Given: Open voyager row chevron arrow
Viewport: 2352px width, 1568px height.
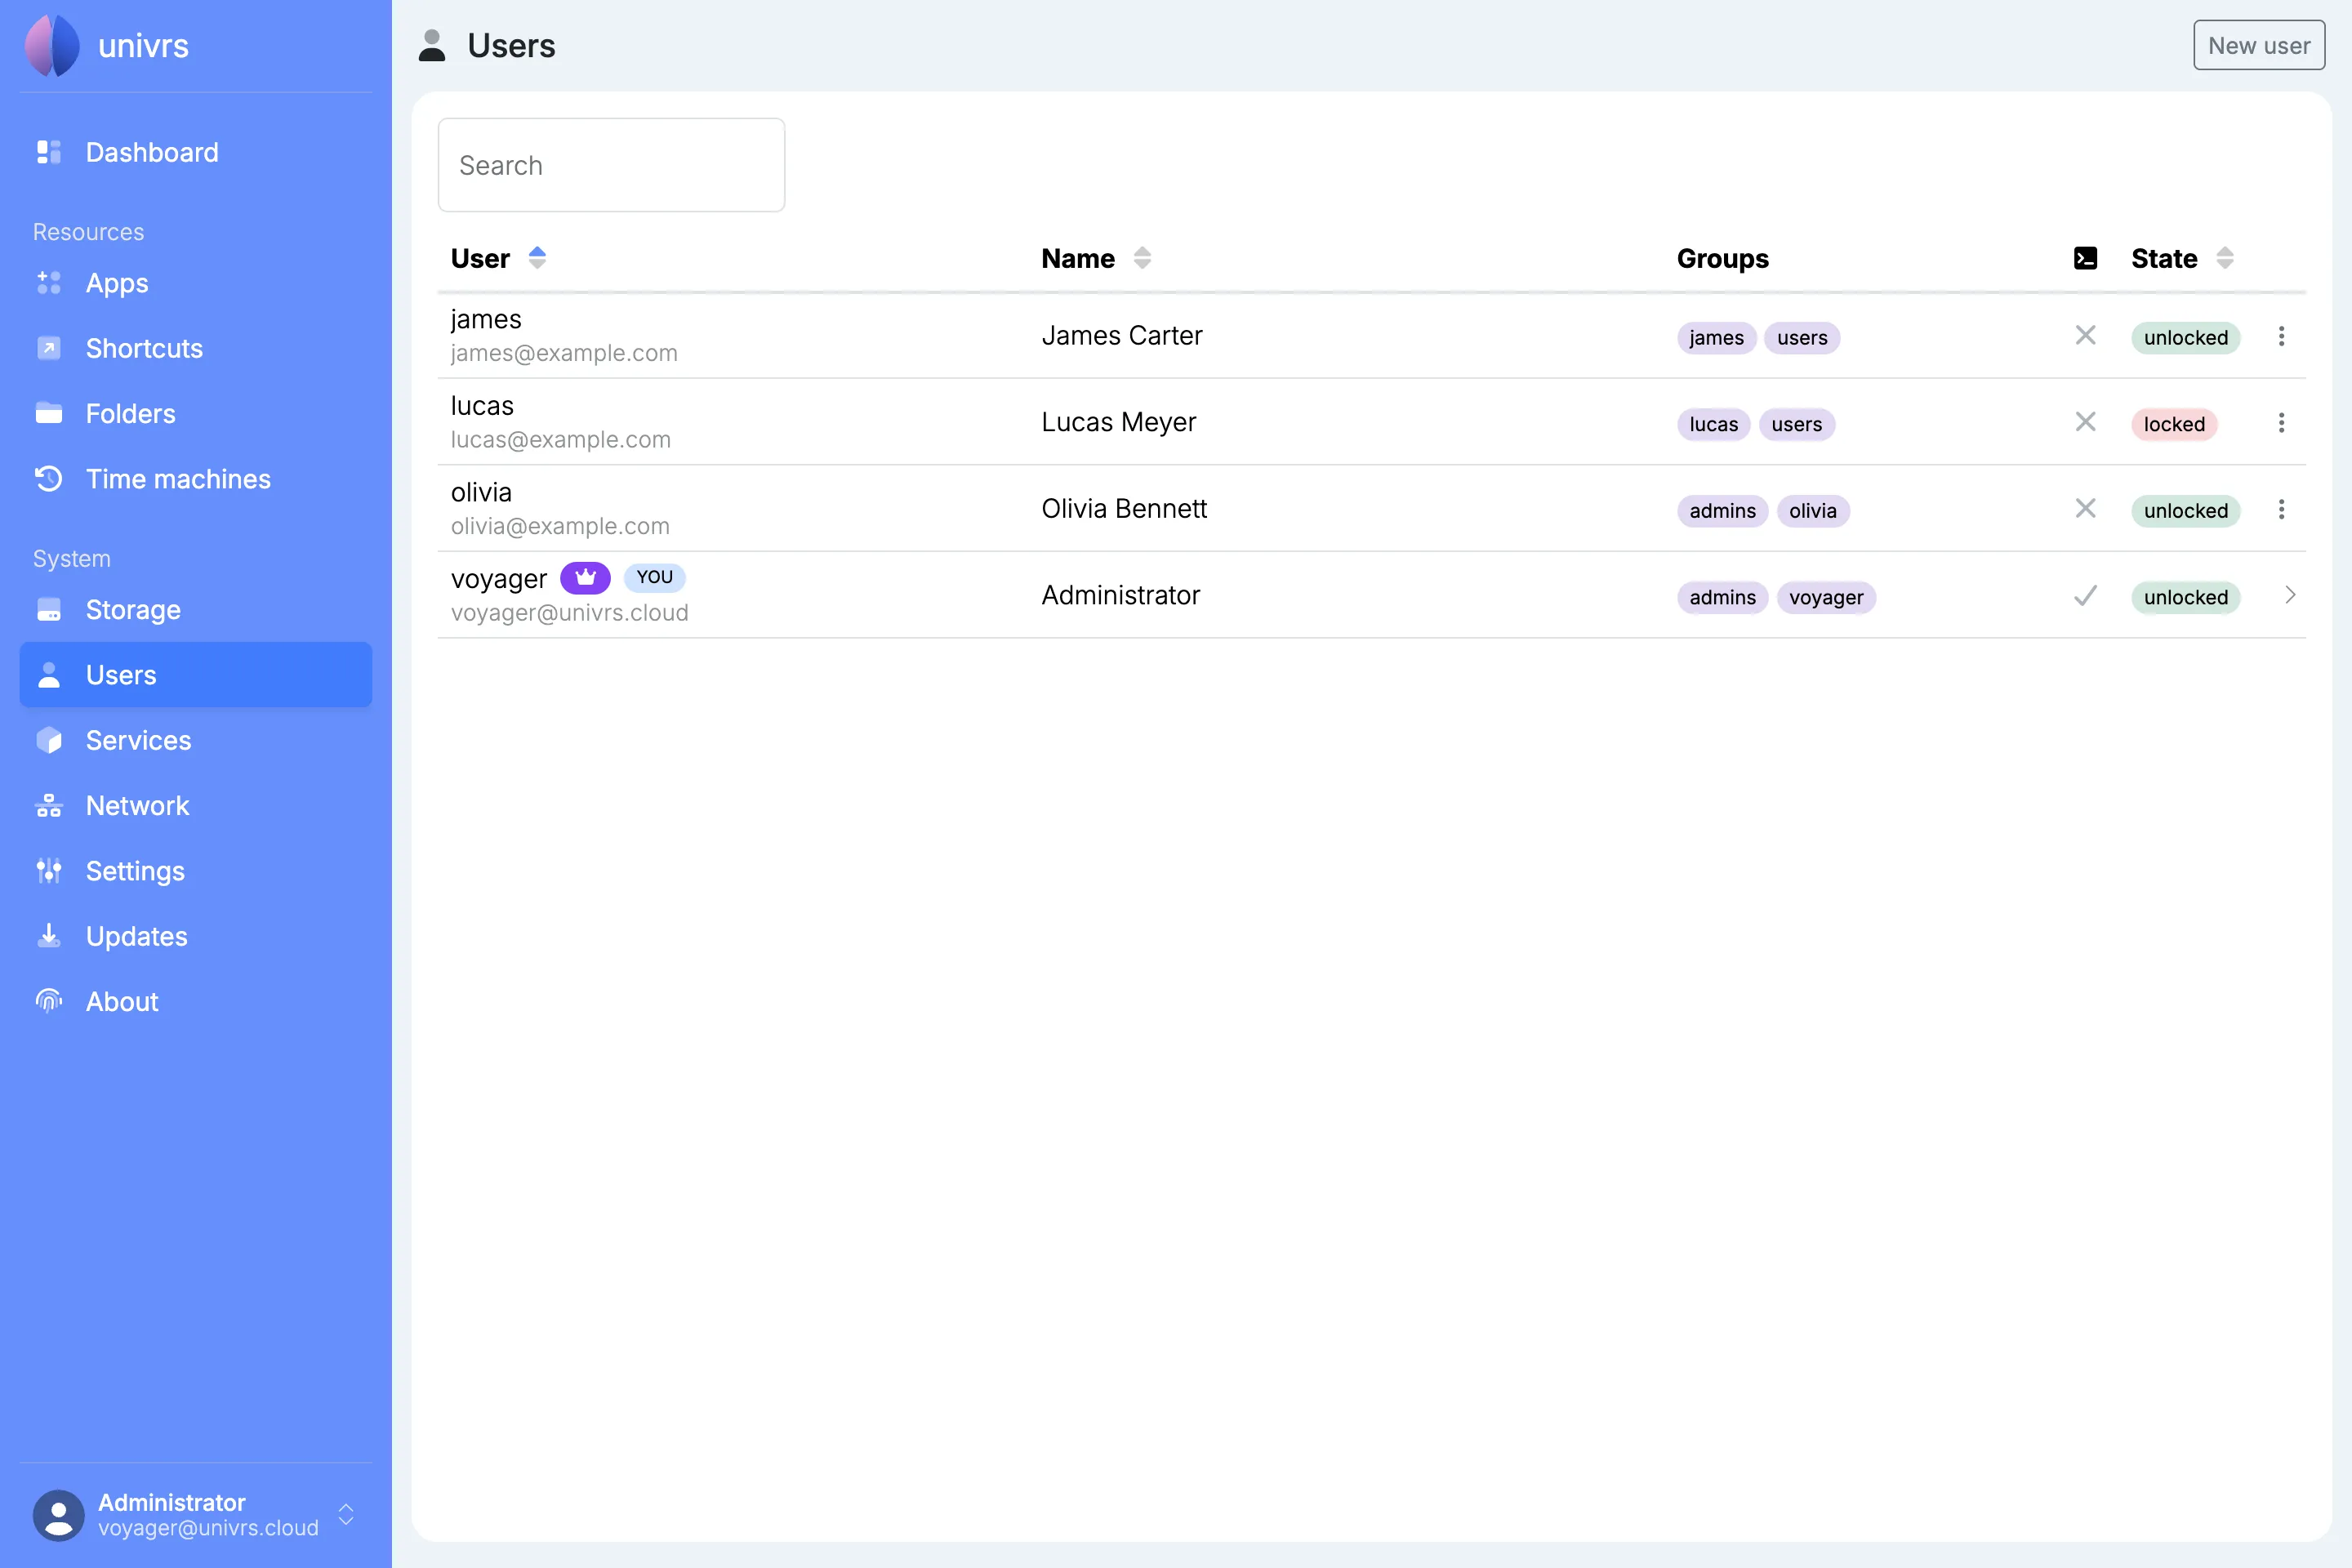Looking at the screenshot, I should point(2290,595).
